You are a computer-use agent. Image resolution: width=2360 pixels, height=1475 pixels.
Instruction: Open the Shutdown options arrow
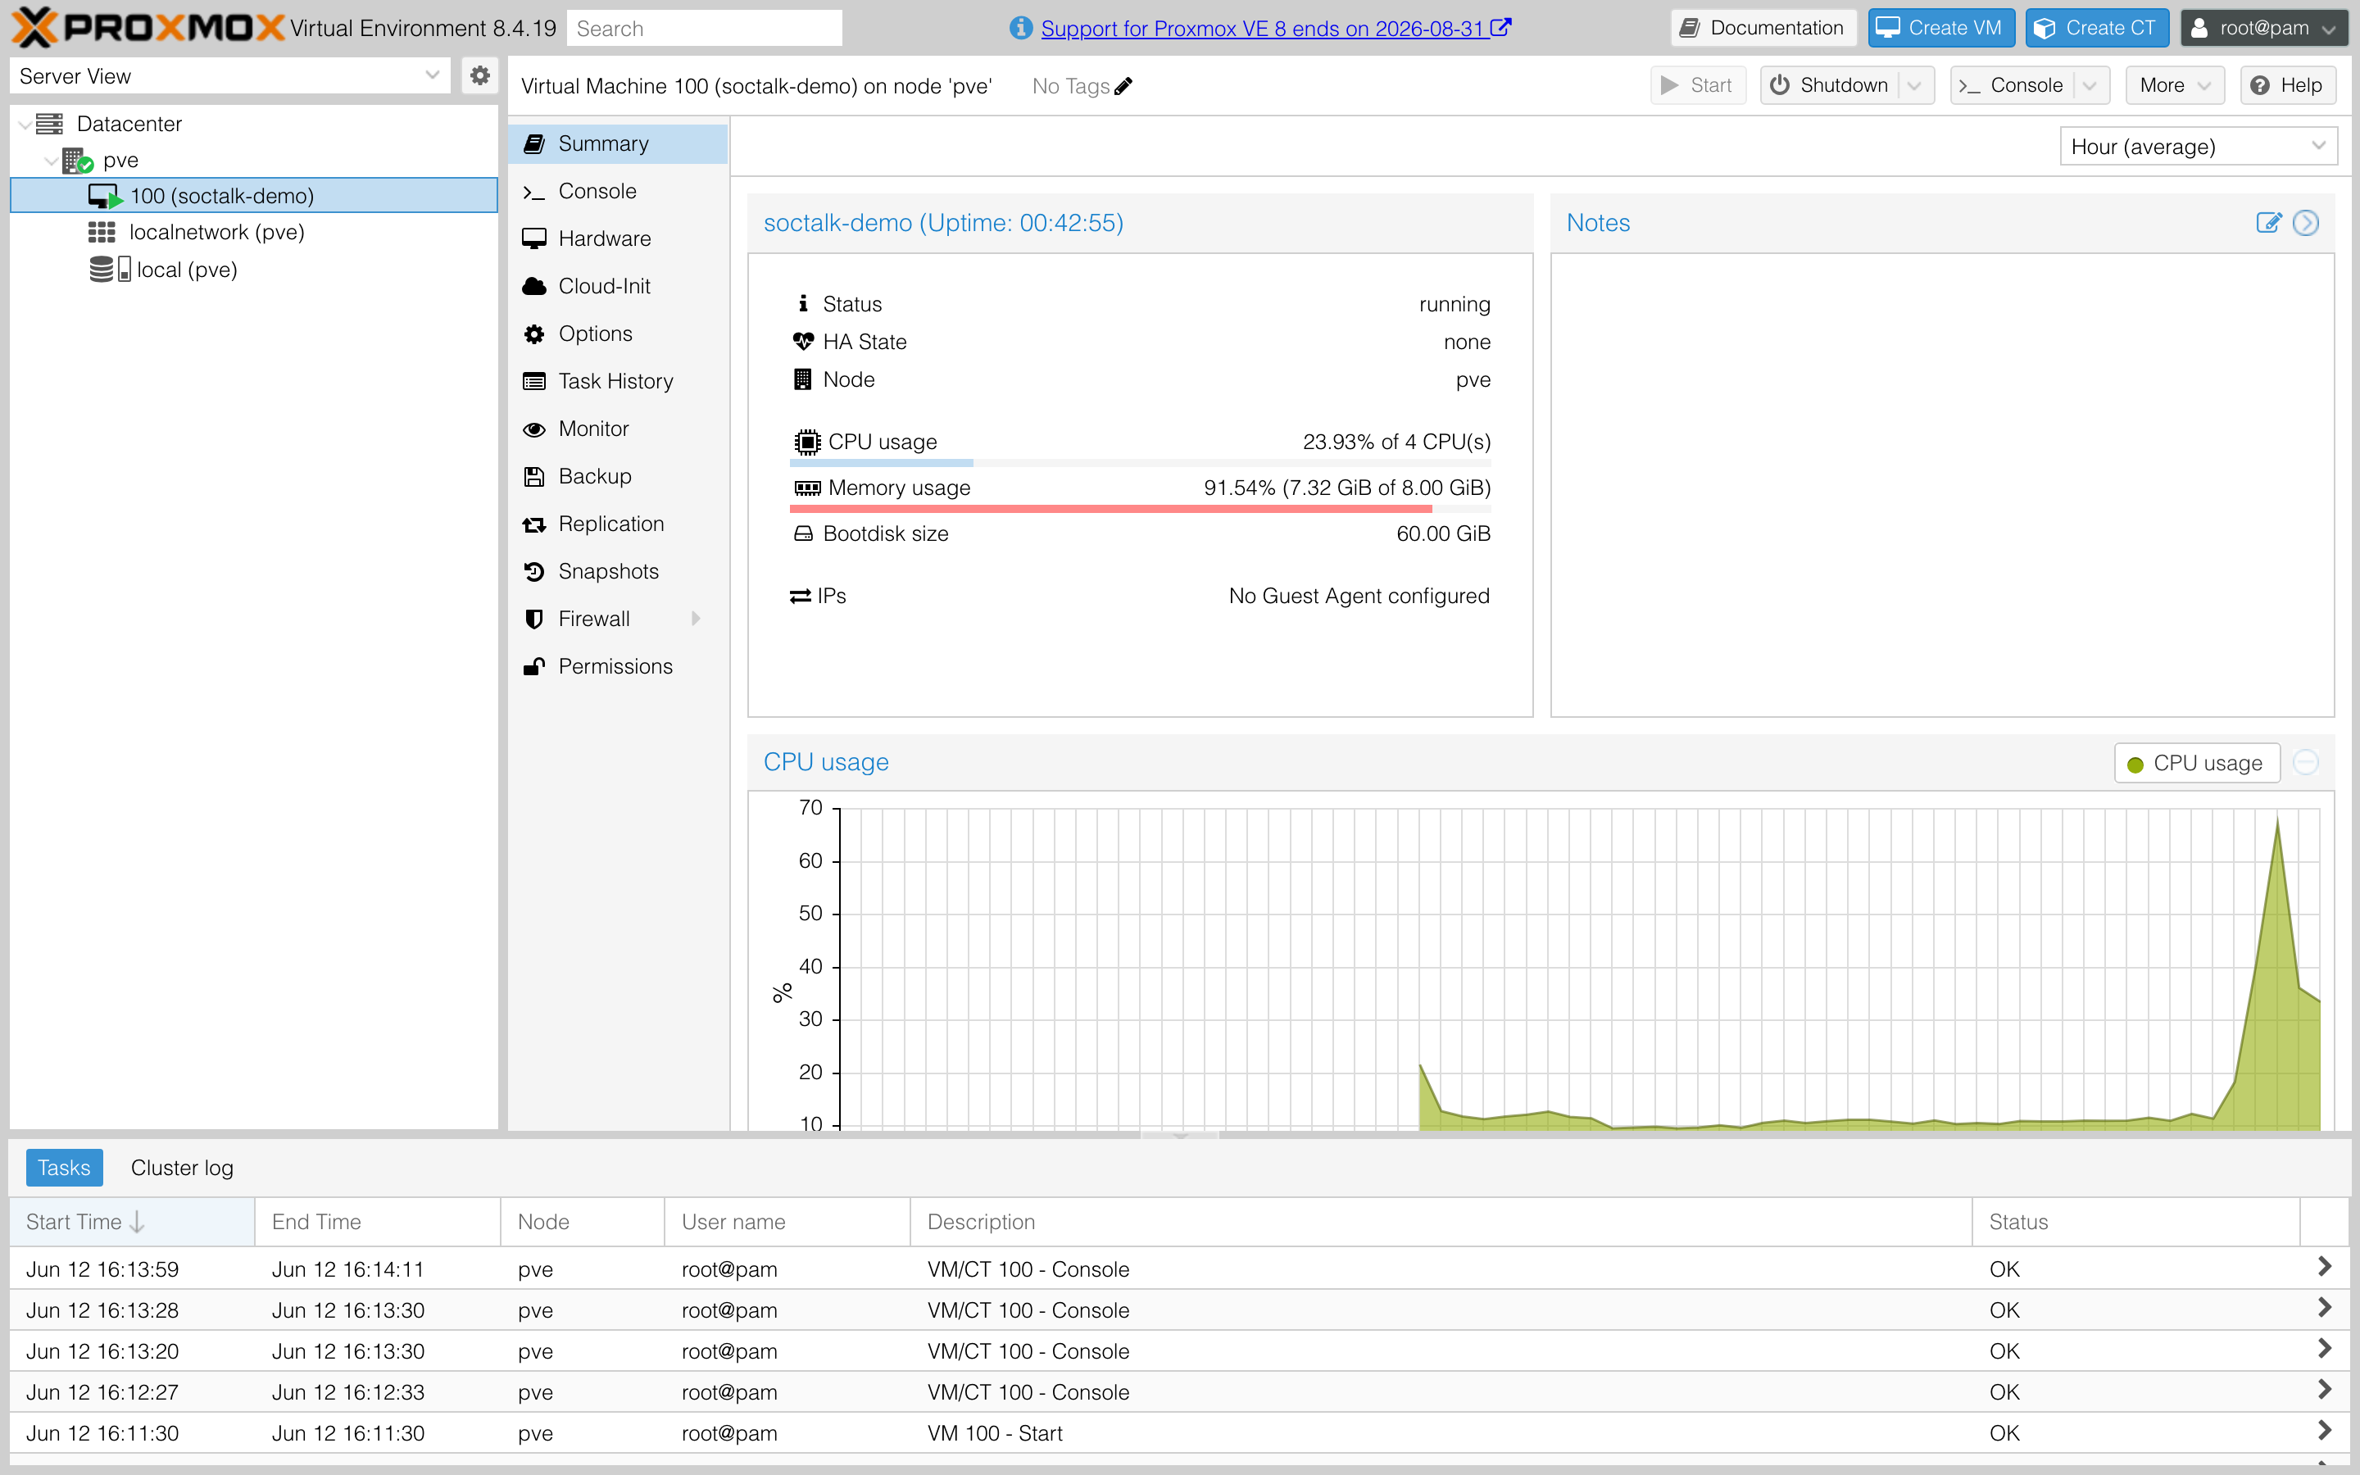click(1914, 85)
